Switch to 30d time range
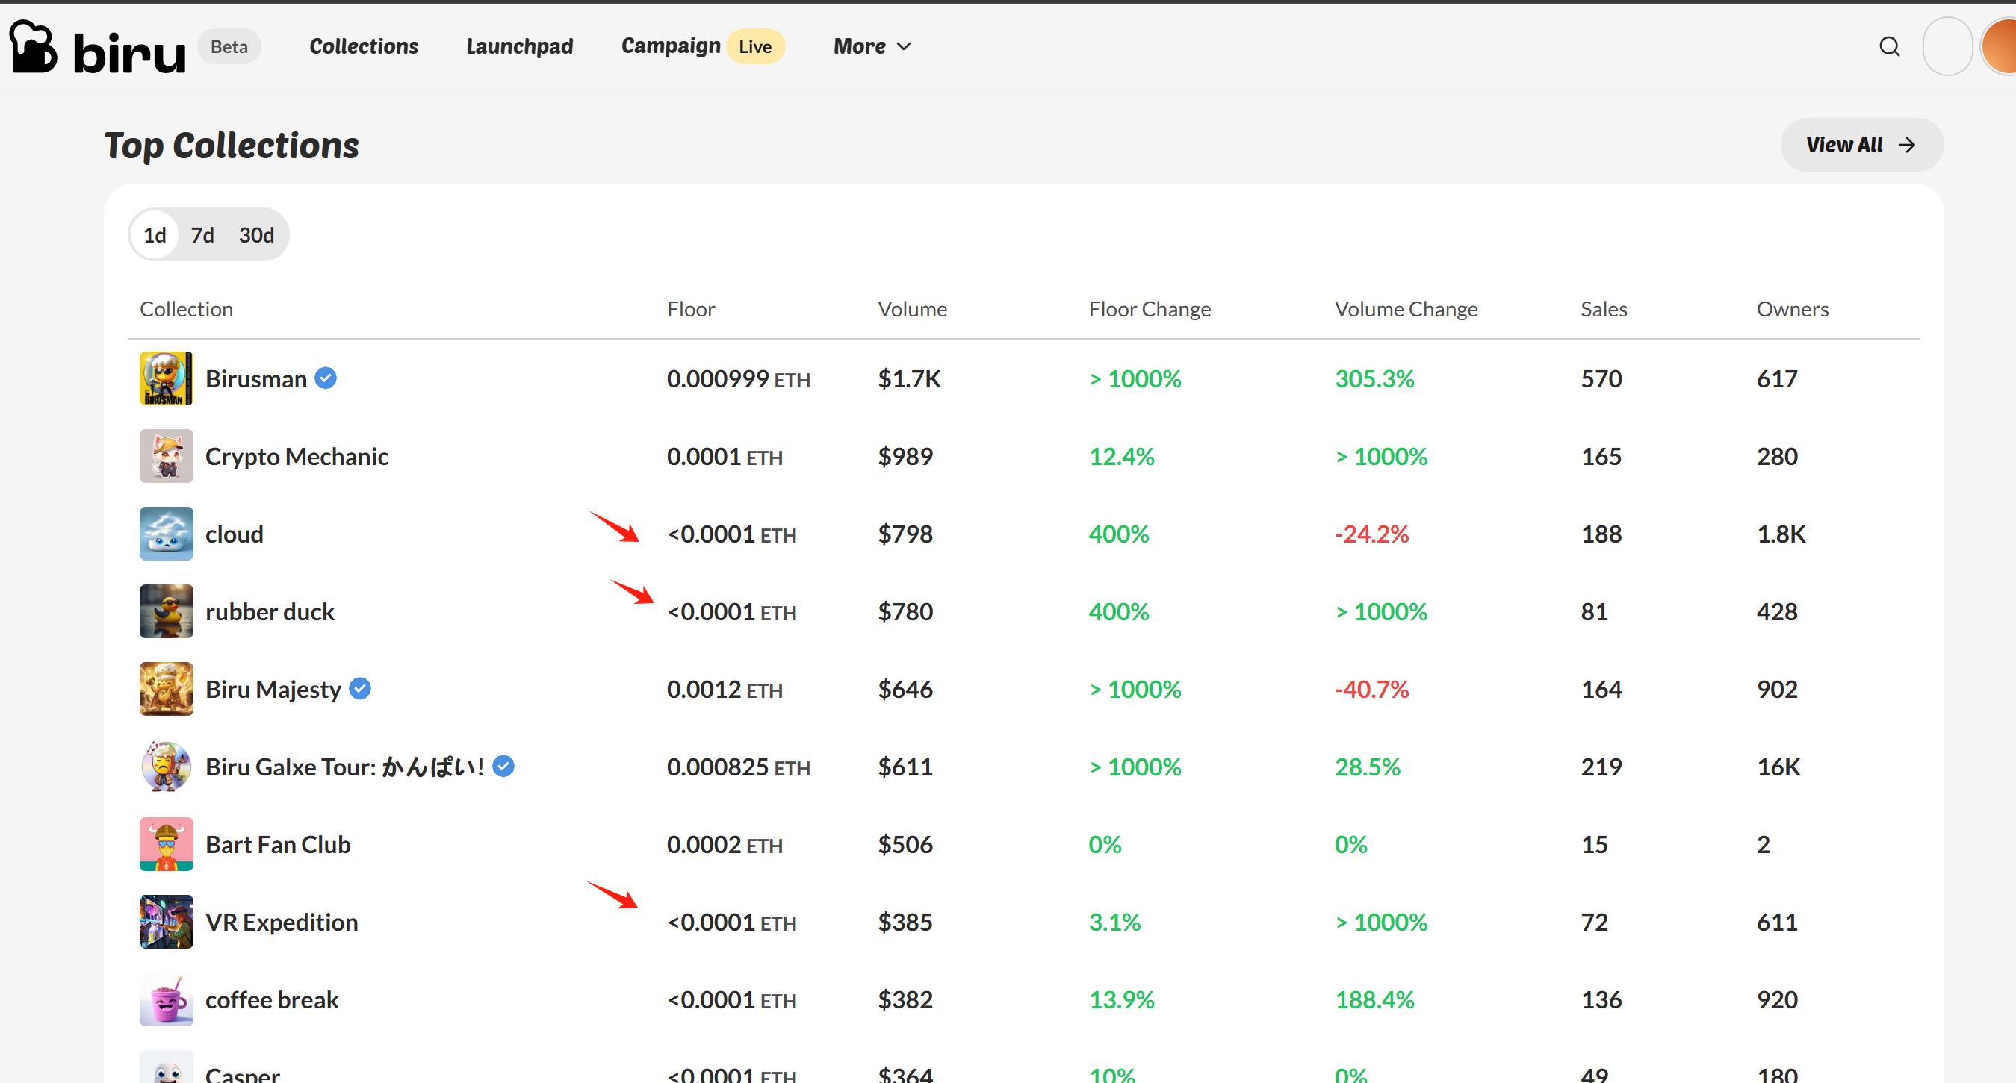2016x1083 pixels. click(256, 234)
